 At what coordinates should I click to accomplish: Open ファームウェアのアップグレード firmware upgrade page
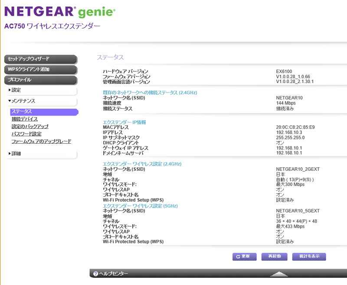[41, 141]
